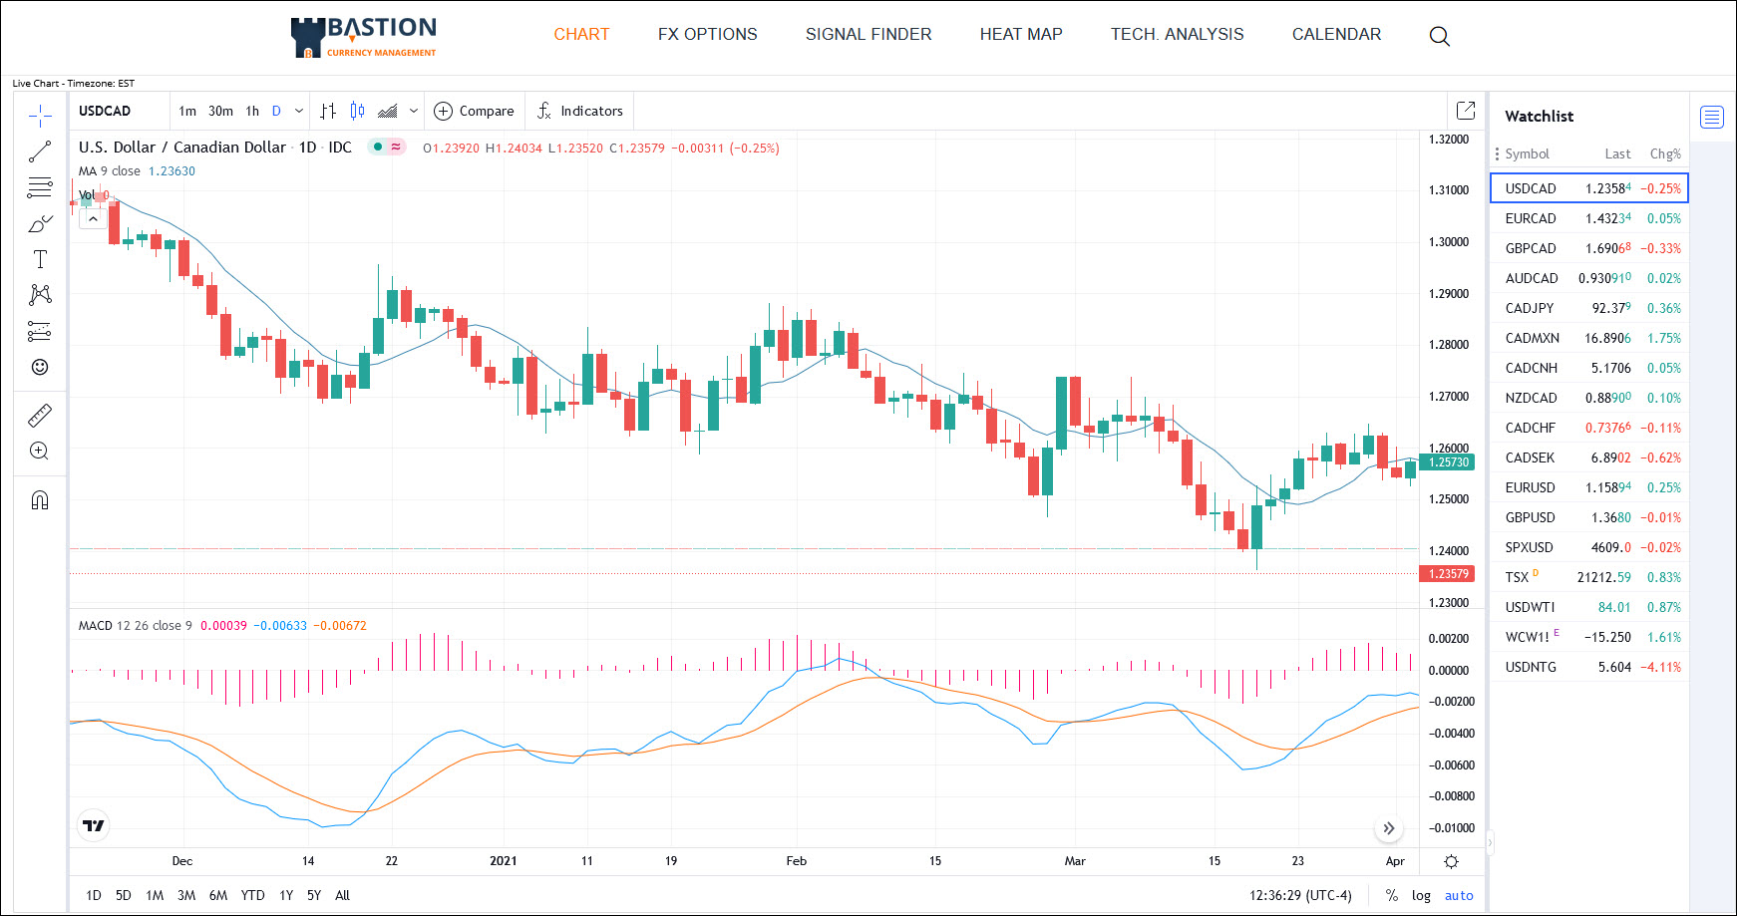Open the HEAT MAP menu item
The height and width of the screenshot is (916, 1737).
1021,34
